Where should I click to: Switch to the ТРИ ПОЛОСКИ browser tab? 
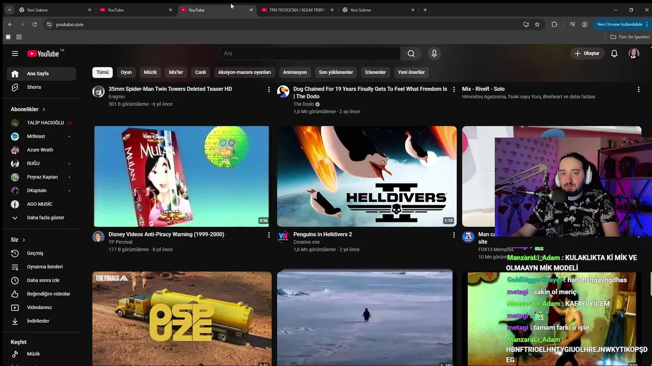[x=297, y=10]
